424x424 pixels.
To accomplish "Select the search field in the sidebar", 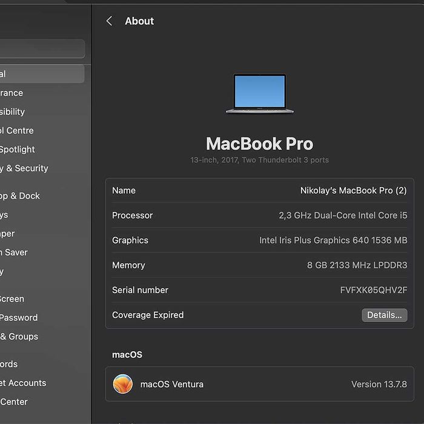I will 42,48.
